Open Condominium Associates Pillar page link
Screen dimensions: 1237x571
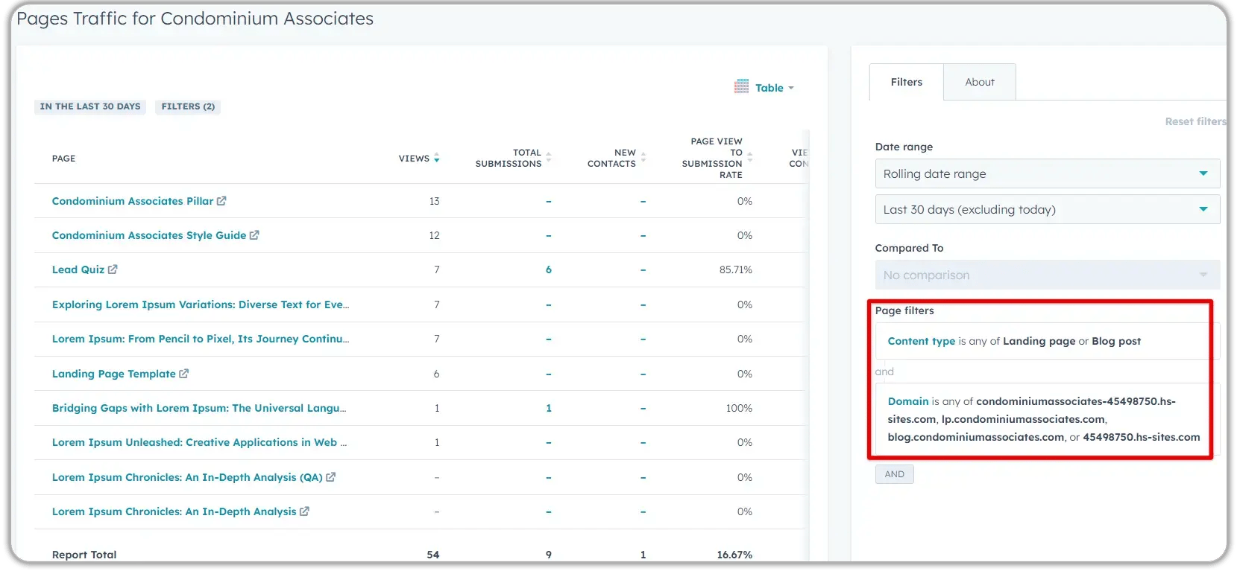pyautogui.click(x=133, y=201)
